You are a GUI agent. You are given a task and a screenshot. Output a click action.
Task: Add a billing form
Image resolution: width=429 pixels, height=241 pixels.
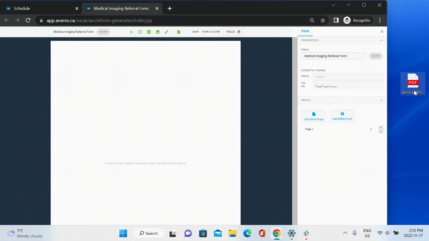pos(342,116)
